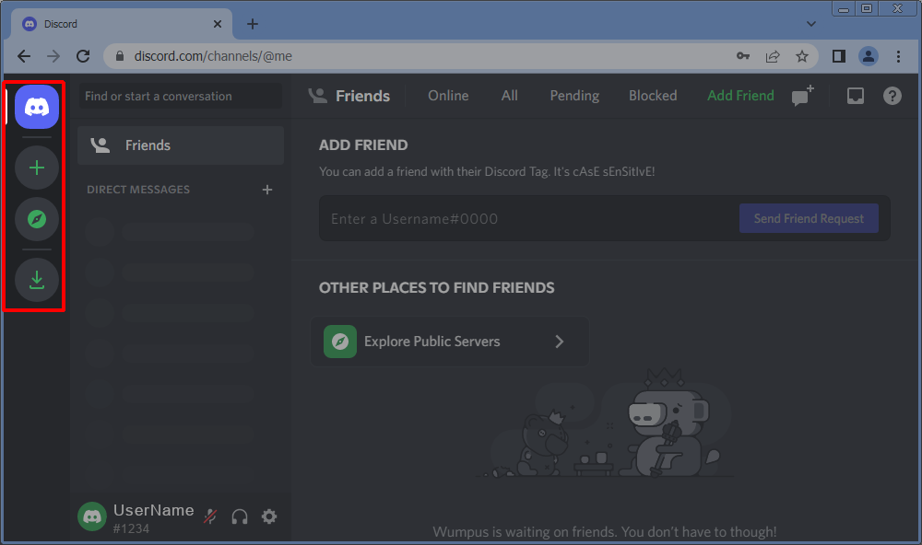Open User Settings gear icon

pos(269,516)
